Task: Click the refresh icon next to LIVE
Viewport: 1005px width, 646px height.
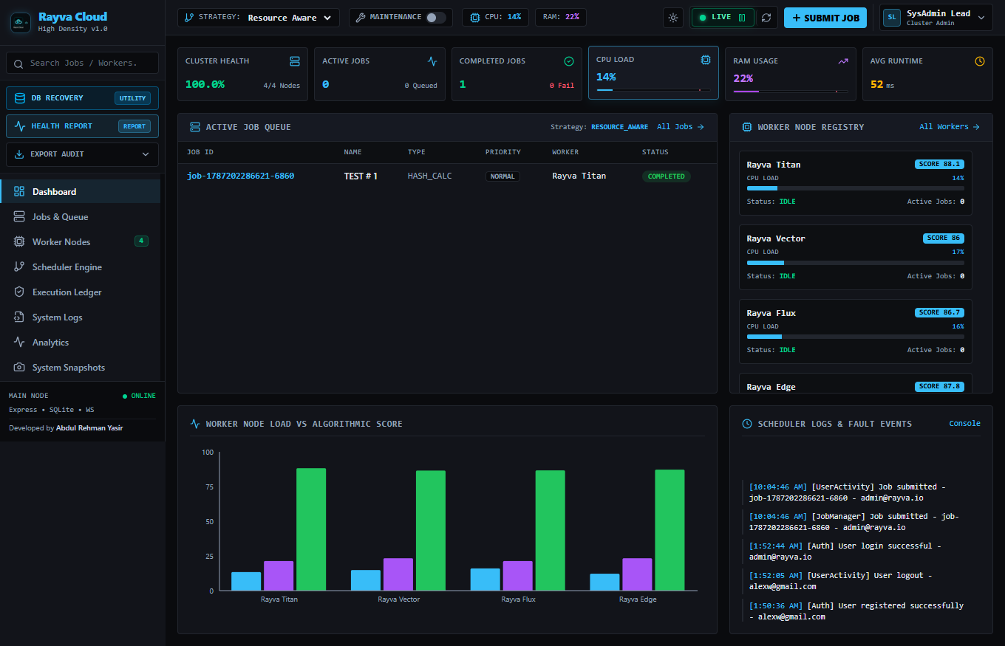Action: [x=766, y=18]
